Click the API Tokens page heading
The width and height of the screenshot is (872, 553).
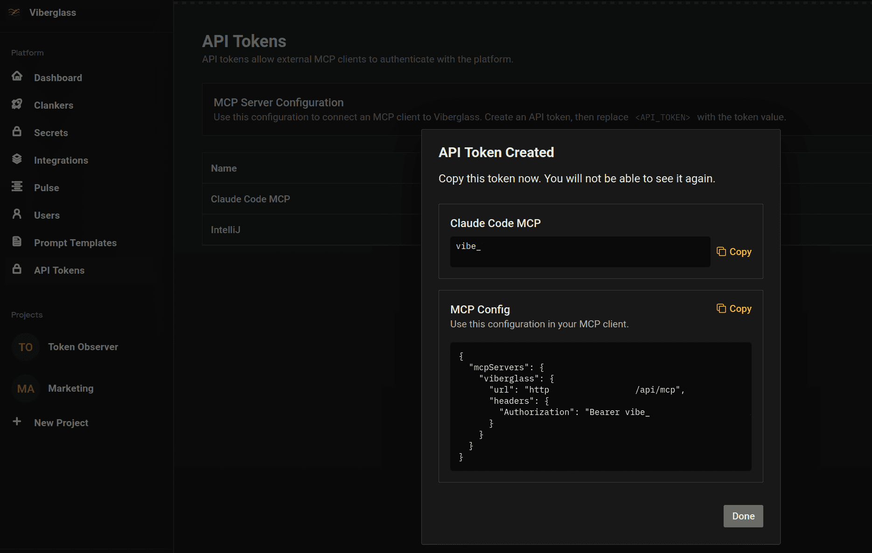[244, 41]
